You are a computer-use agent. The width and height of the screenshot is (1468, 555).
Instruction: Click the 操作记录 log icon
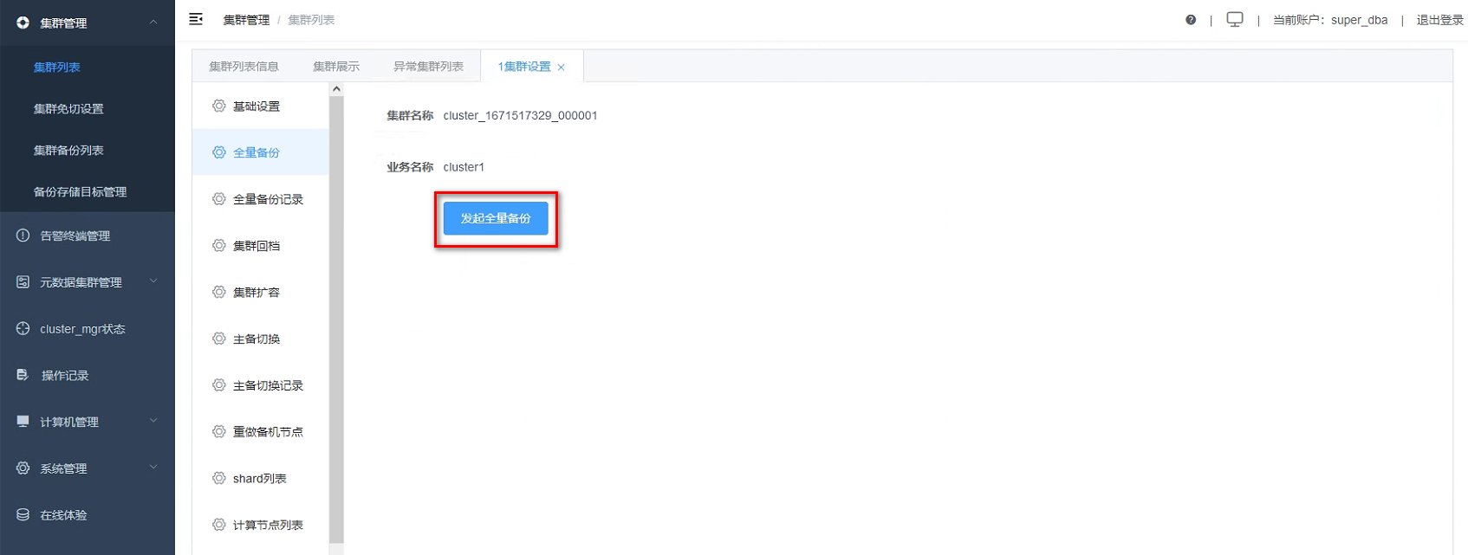23,375
